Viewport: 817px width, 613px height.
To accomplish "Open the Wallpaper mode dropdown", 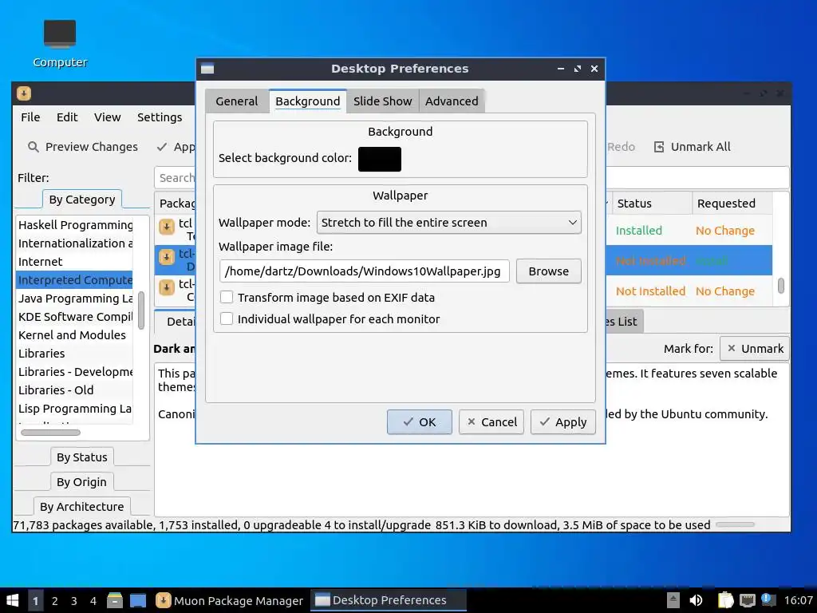I will 448,223.
